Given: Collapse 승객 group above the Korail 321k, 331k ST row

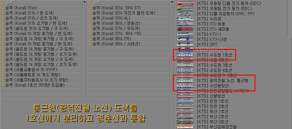Looking at the screenshot, I should [x=89, y=3].
